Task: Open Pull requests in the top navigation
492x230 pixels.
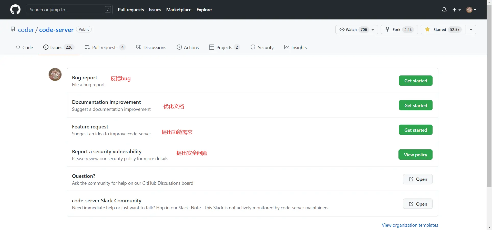Action: (x=131, y=10)
